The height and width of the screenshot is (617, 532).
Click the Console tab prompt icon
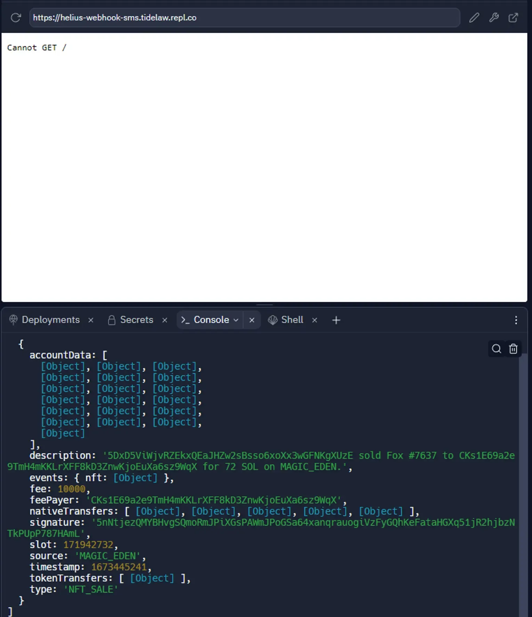coord(185,320)
